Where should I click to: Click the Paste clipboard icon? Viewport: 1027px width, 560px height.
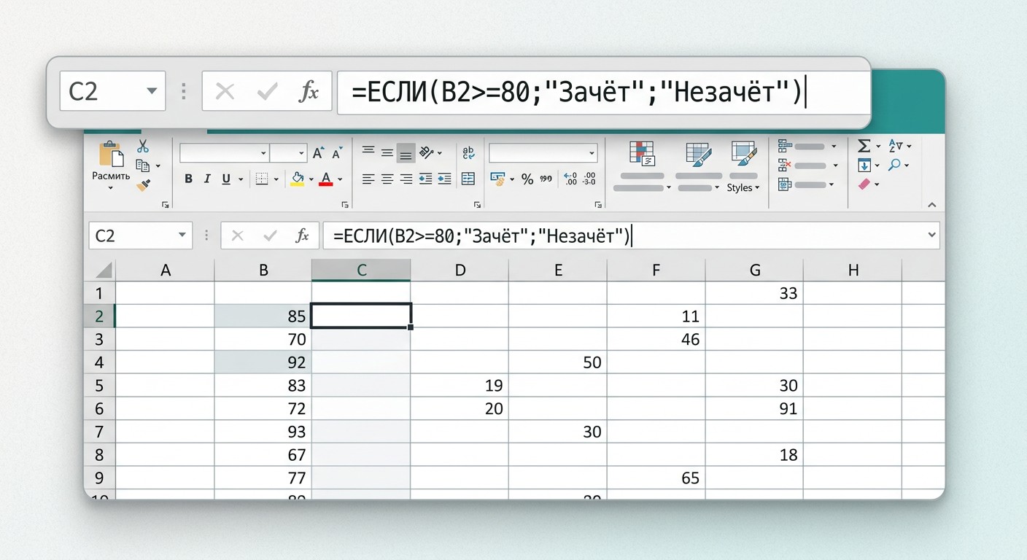111,155
